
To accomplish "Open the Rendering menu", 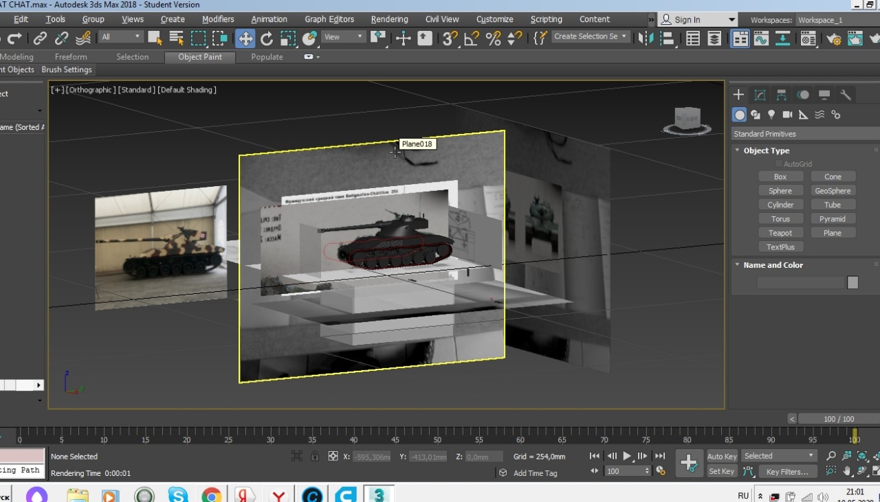I will [390, 19].
